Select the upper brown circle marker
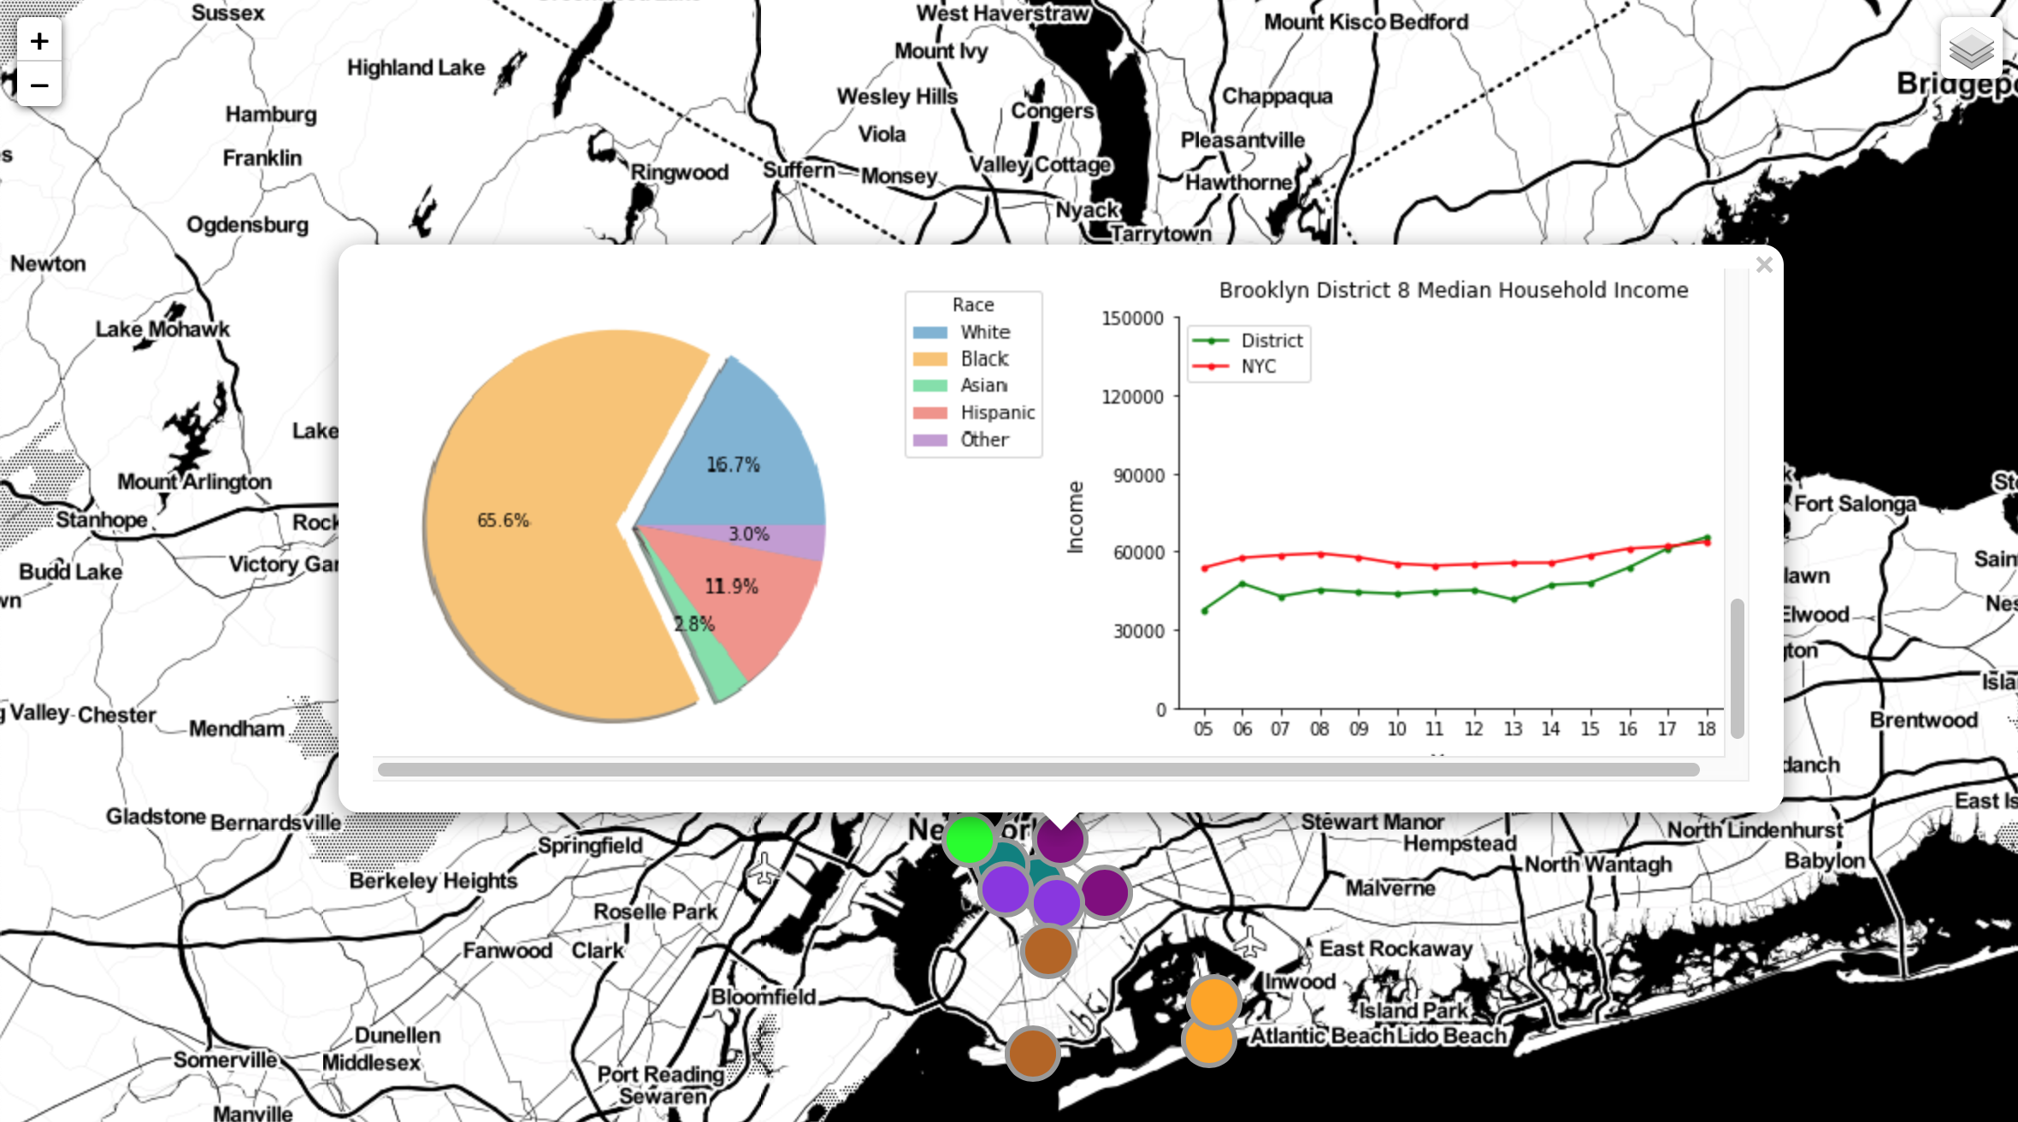 1048,950
